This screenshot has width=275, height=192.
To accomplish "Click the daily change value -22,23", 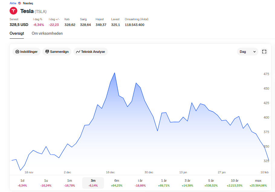I will click(x=54, y=25).
